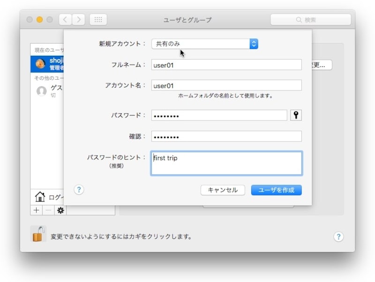Click the ホームフォルダの名前として使用します text
Image resolution: width=375 pixels, height=282 pixels.
(x=225, y=96)
